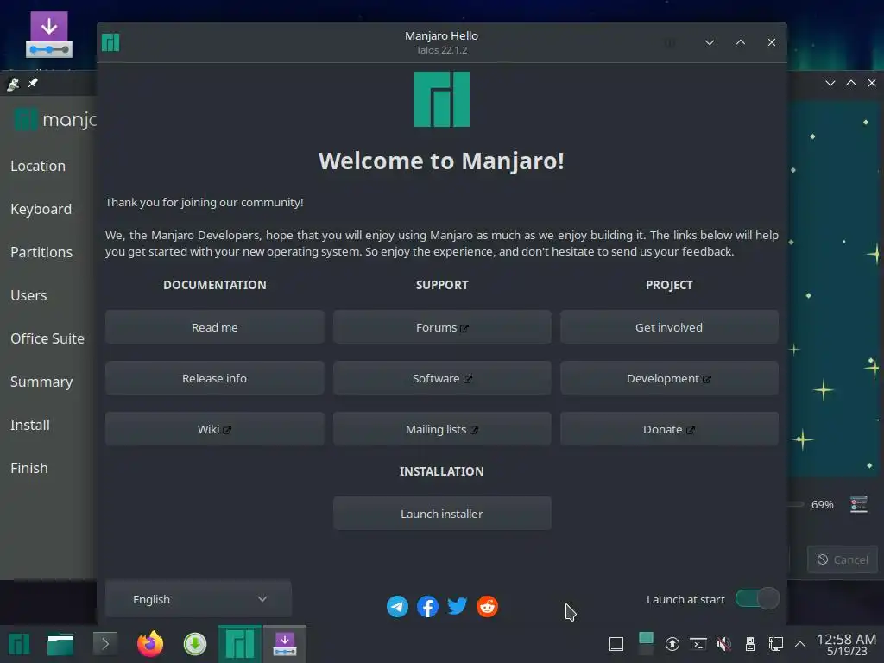Screen dimensions: 884x663
Task: Open the Facebook social link icon
Action: pos(427,607)
